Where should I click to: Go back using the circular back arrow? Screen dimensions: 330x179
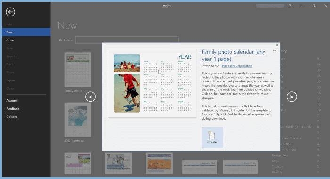[10, 12]
